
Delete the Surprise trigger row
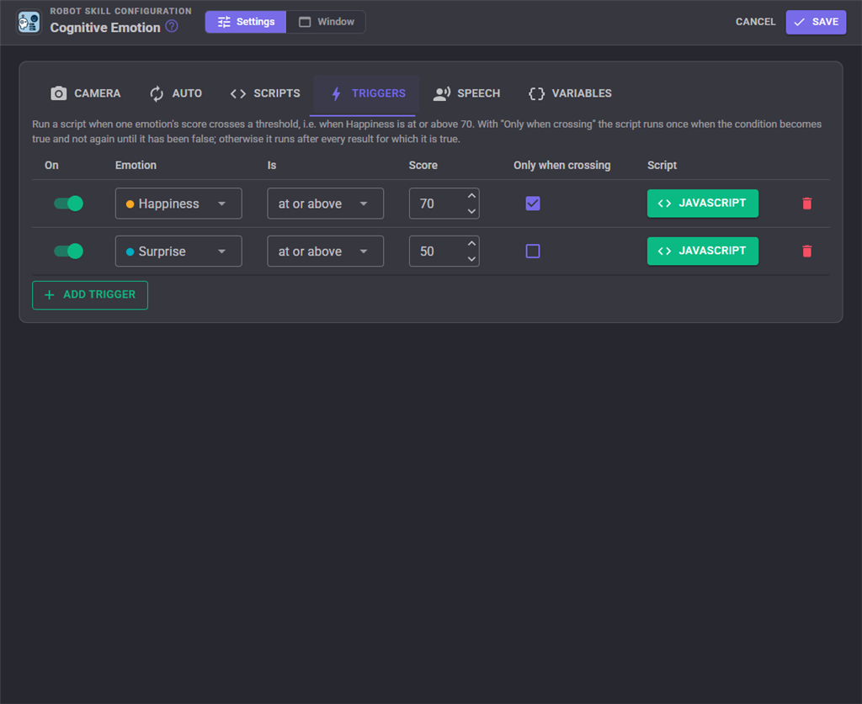coord(807,251)
